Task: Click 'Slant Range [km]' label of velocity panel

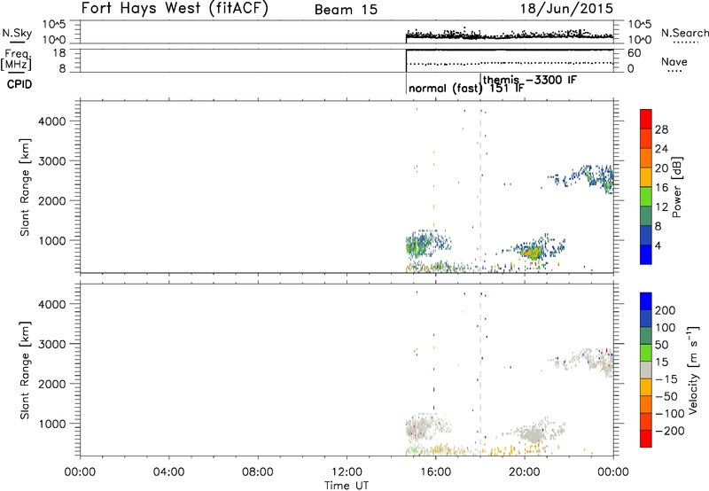Action: tap(25, 370)
